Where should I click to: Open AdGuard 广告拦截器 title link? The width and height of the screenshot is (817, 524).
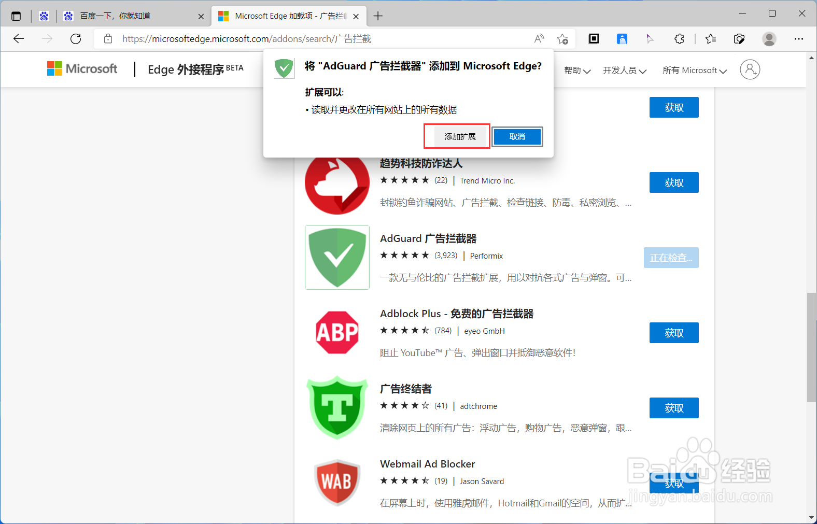click(428, 239)
